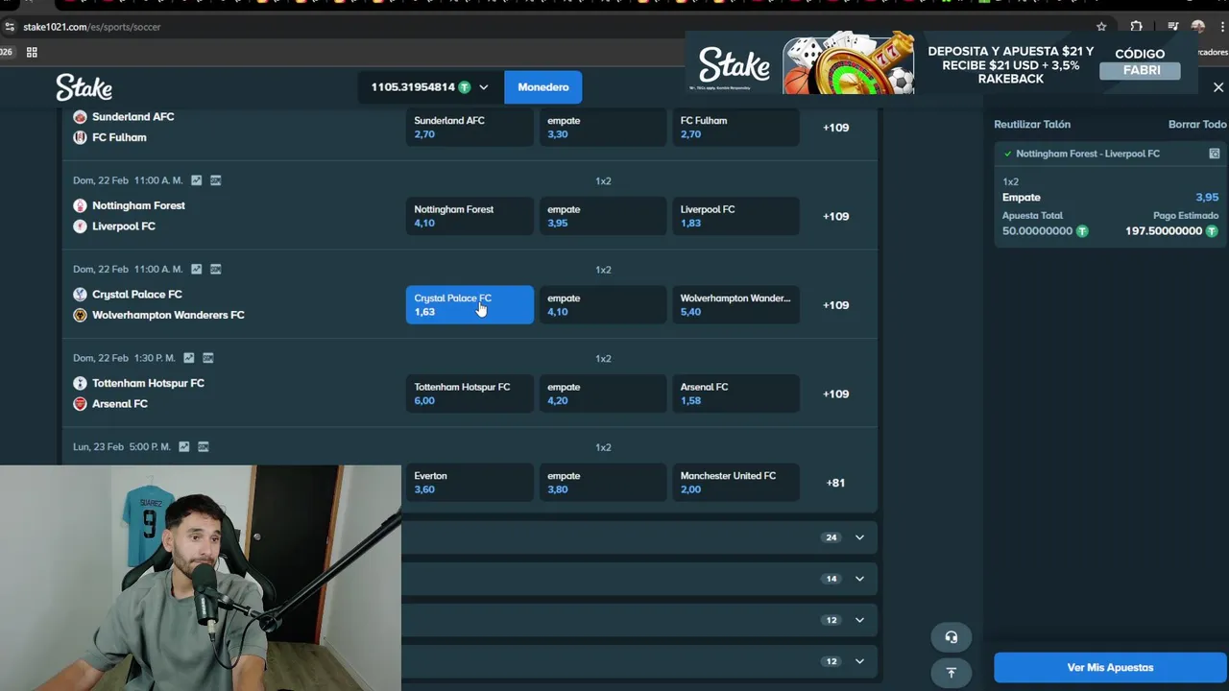The width and height of the screenshot is (1229, 691).
Task: Select Arsenal FC odds 1,58
Action: pos(735,393)
